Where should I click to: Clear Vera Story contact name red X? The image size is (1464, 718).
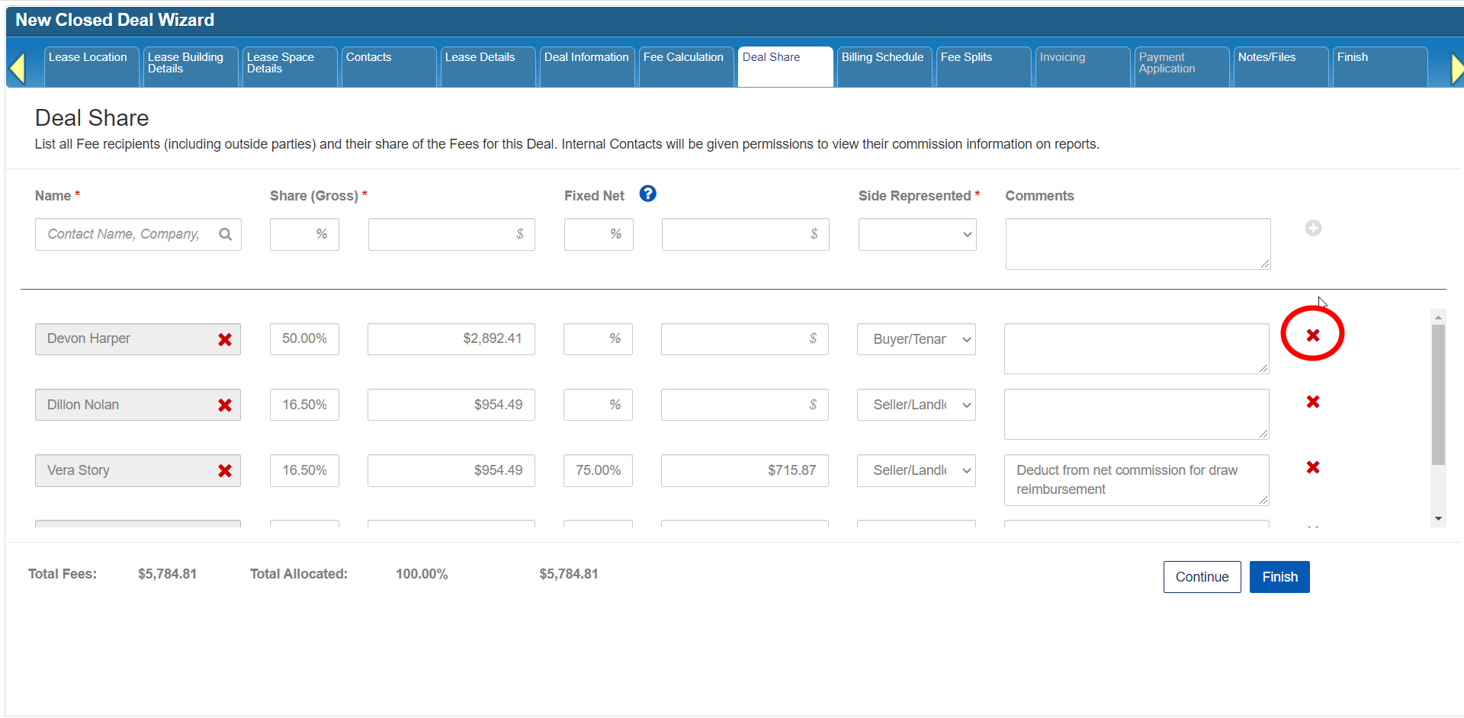225,471
